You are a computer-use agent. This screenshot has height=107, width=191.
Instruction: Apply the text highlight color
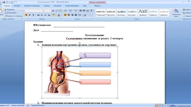[54, 15]
